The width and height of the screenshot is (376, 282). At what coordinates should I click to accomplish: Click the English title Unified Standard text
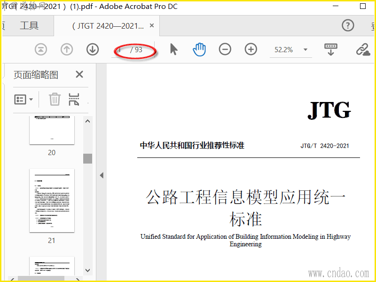(x=245, y=240)
